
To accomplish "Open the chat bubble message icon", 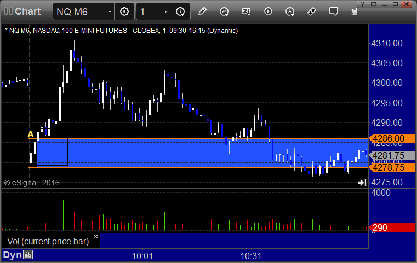I will click(x=334, y=11).
